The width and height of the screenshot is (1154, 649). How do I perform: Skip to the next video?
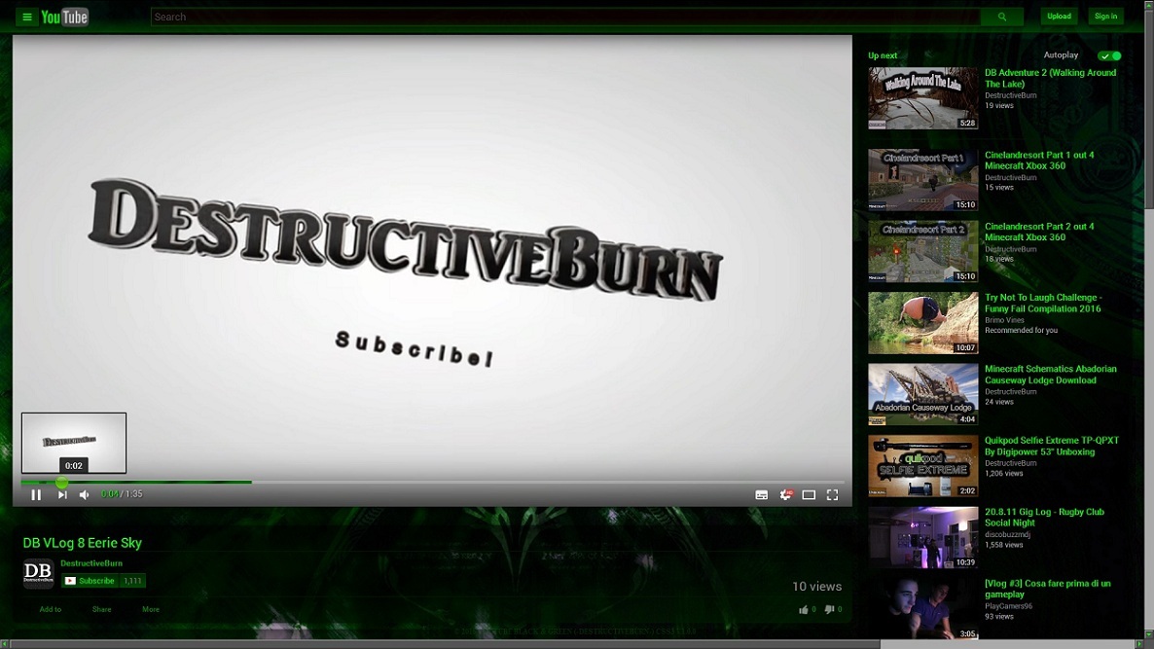click(62, 494)
